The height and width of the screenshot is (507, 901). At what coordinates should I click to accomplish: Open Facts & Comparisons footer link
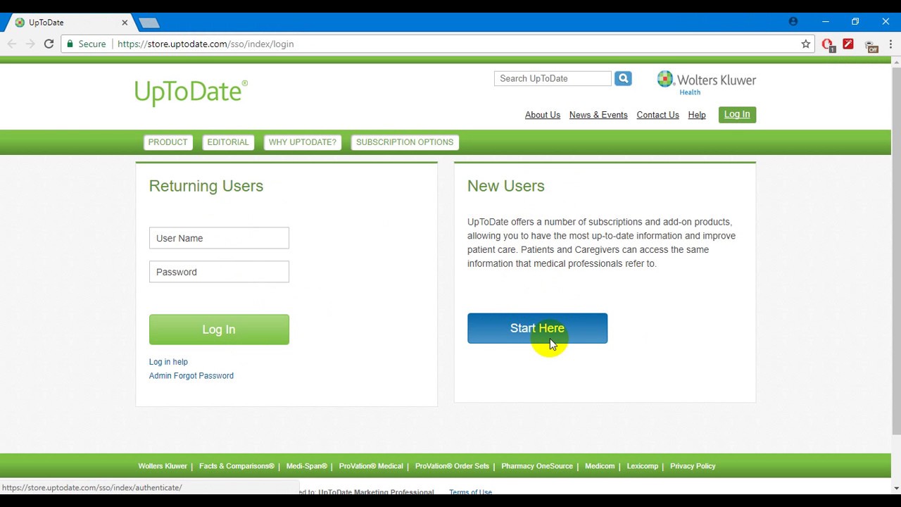(237, 466)
